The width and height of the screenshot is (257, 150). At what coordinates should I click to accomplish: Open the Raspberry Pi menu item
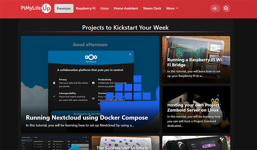(85, 8)
